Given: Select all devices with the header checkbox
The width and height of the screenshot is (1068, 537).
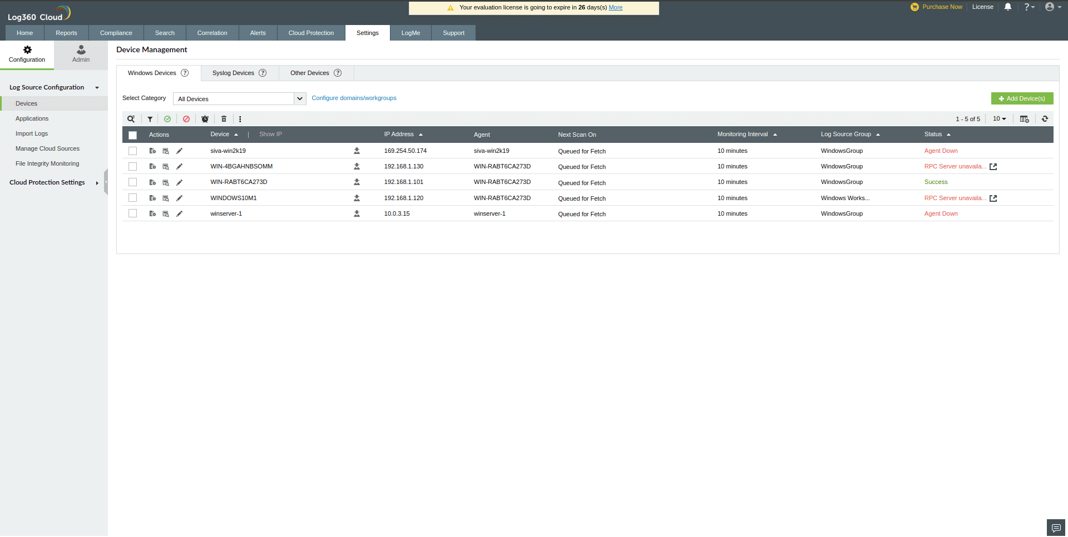Looking at the screenshot, I should (x=132, y=135).
